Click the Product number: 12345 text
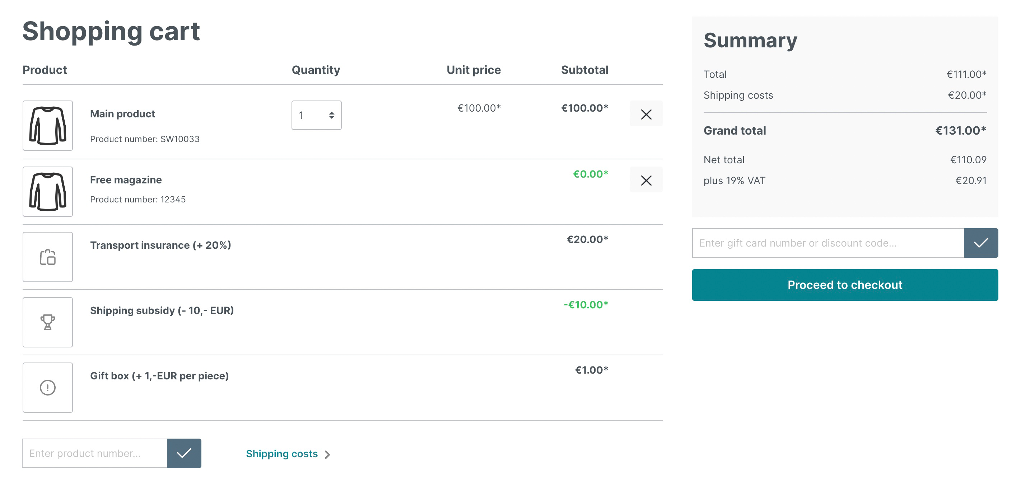1021x491 pixels. (137, 199)
